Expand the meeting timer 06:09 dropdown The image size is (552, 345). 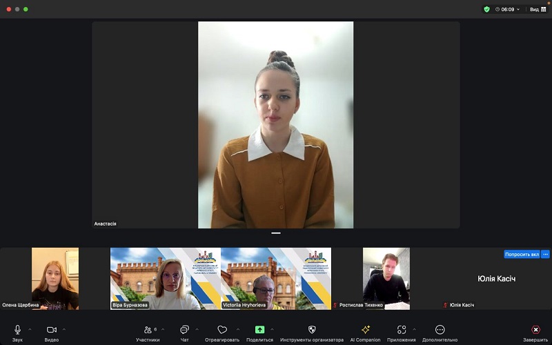pyautogui.click(x=519, y=10)
